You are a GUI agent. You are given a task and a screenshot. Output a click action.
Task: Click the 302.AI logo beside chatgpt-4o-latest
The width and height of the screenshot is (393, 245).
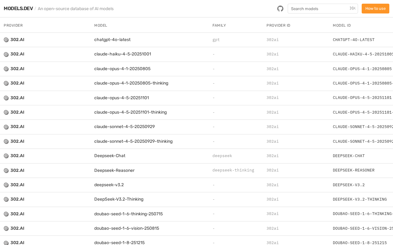pos(6,40)
